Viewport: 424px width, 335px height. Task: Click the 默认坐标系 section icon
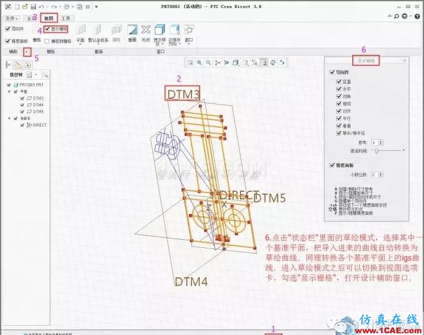97,30
